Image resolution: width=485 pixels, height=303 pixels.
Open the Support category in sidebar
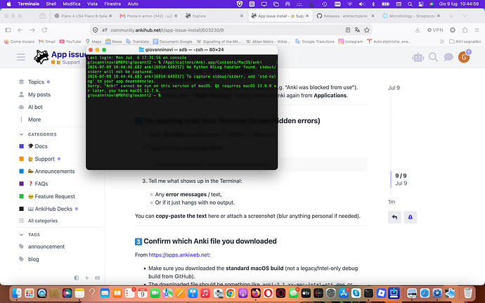(x=44, y=159)
